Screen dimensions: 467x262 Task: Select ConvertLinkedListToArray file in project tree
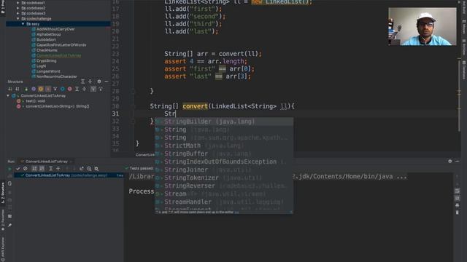click(x=58, y=55)
